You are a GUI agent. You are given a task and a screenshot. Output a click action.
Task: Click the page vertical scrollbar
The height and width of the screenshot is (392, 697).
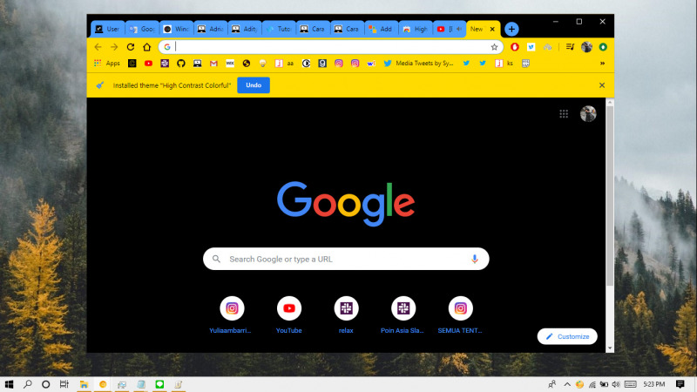610,195
